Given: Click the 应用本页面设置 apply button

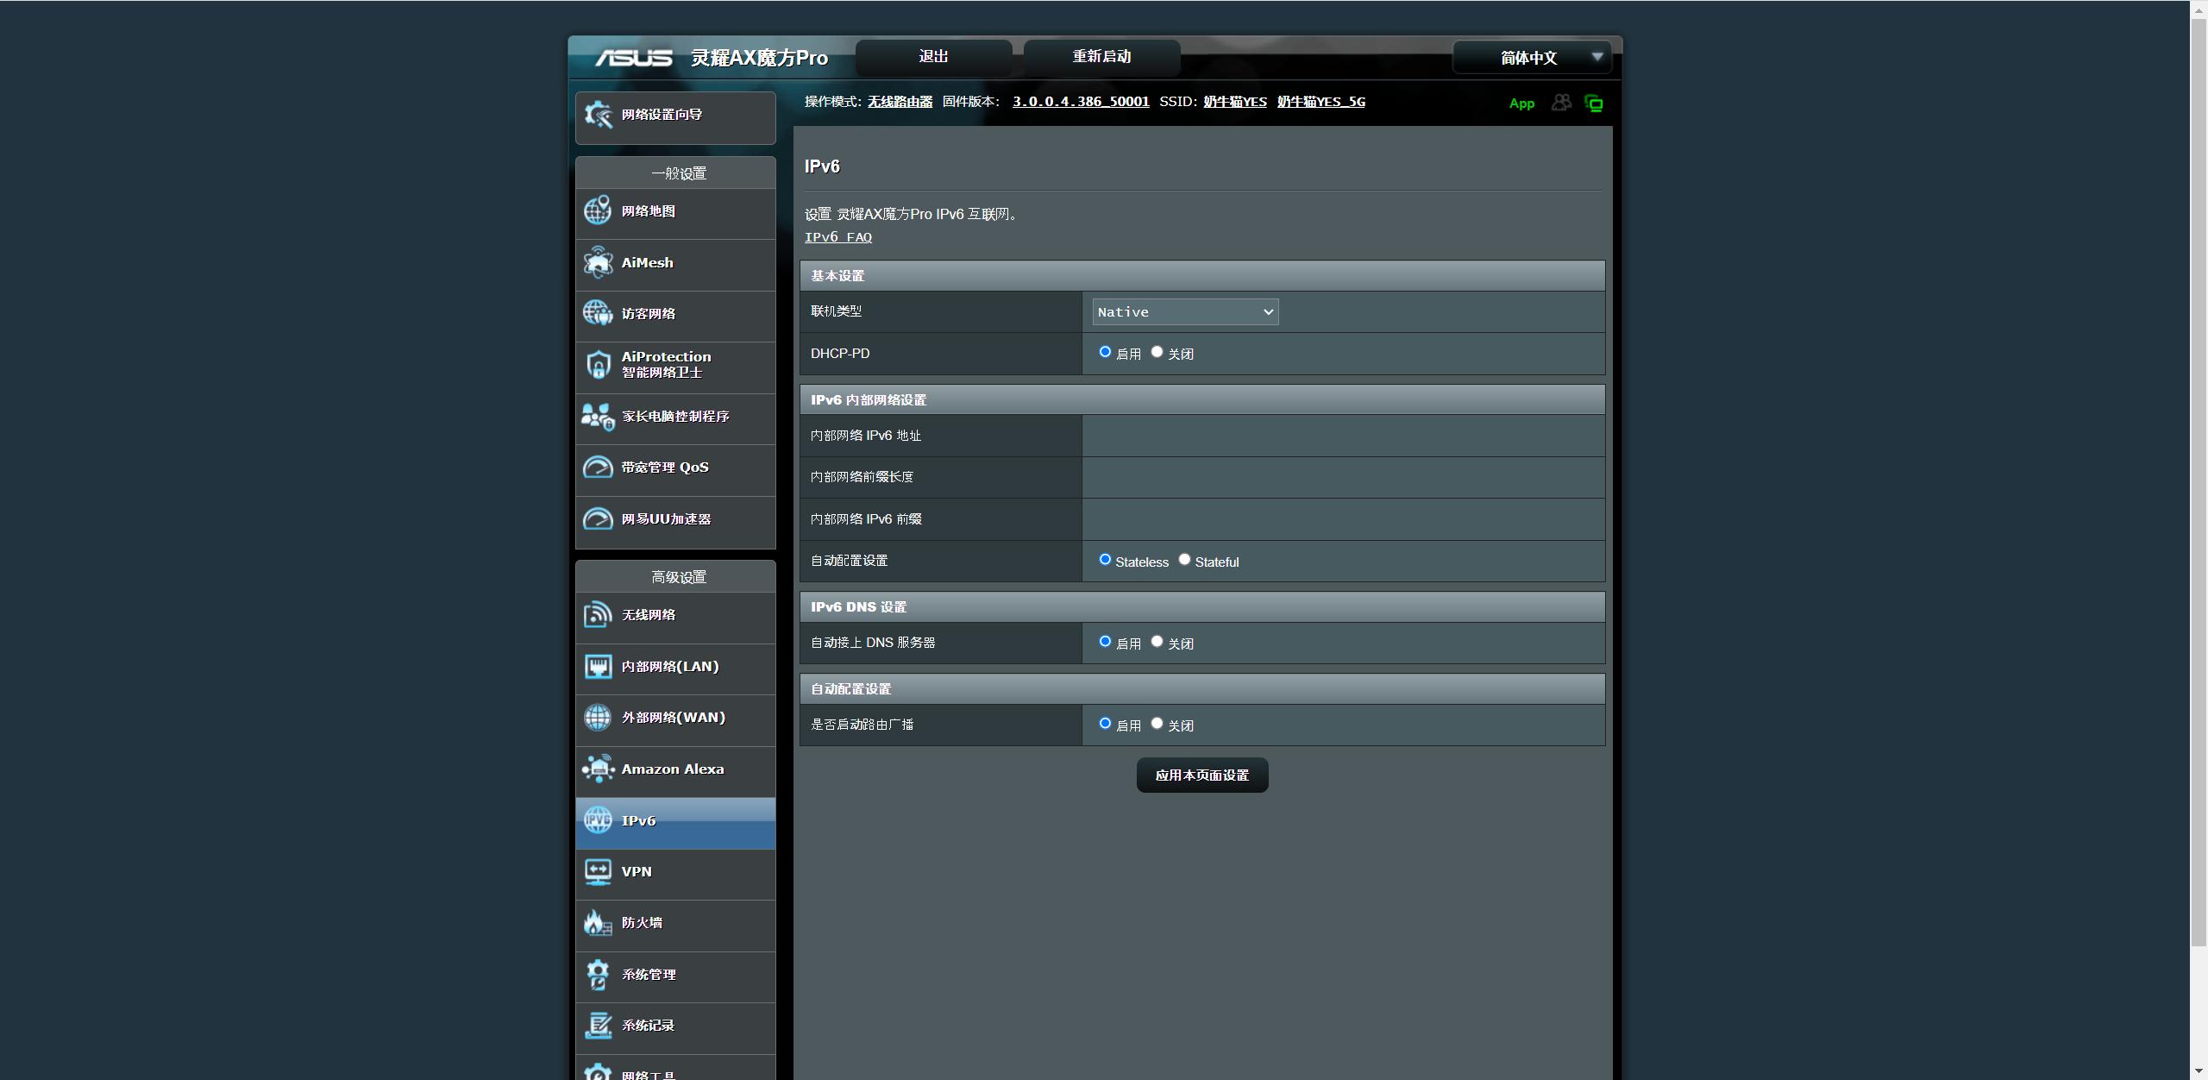Looking at the screenshot, I should [1201, 775].
